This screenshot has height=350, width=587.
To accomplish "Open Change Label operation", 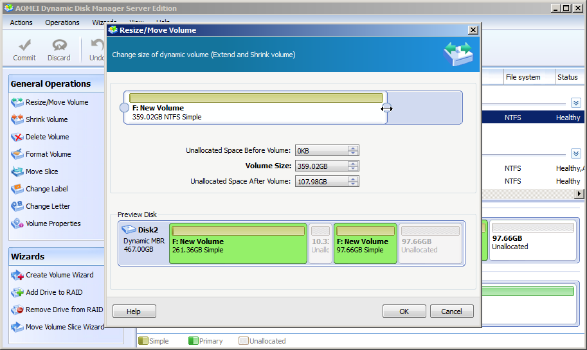I will 40,189.
